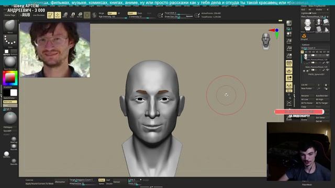
Task: Toggle the Floor grid button
Action: (289, 71)
